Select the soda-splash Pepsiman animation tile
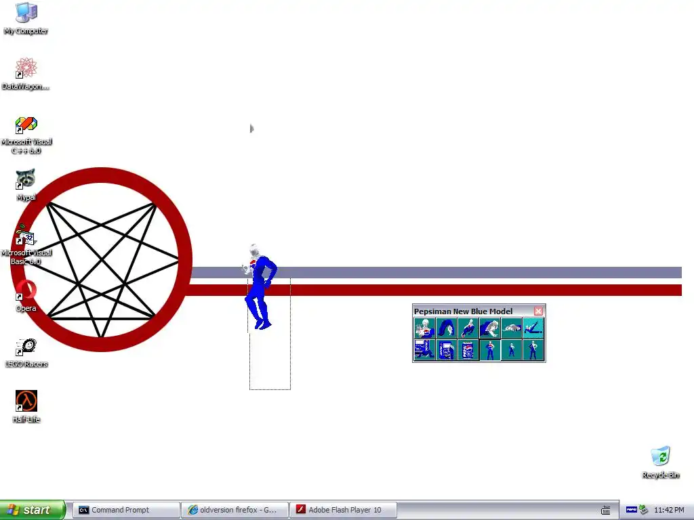 click(424, 328)
